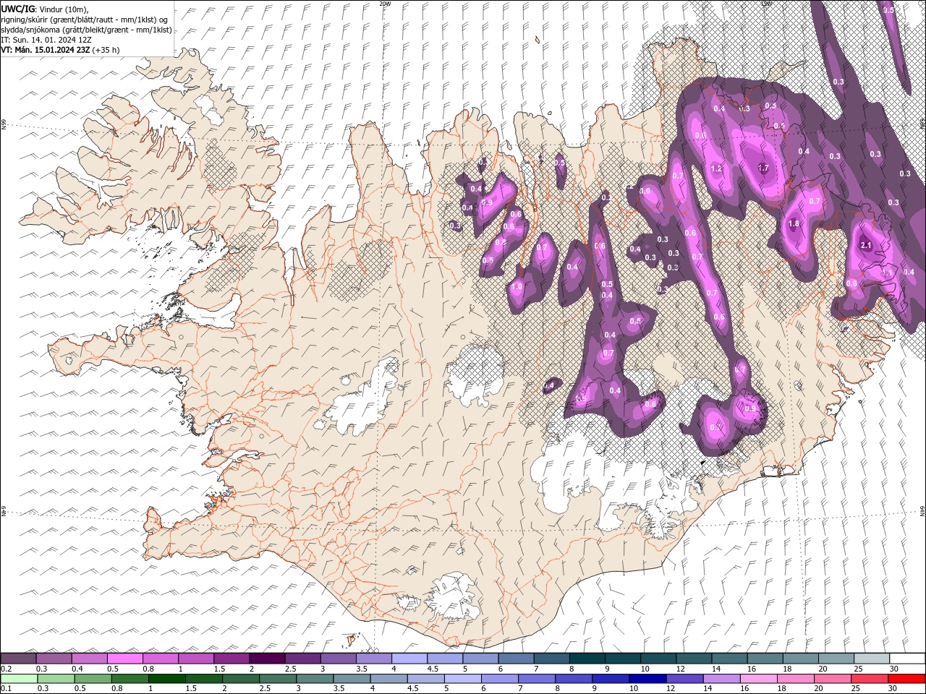926x694 pixels.
Task: Choose top-row legend swatch between 2.5 and 3
Action: tap(302, 659)
